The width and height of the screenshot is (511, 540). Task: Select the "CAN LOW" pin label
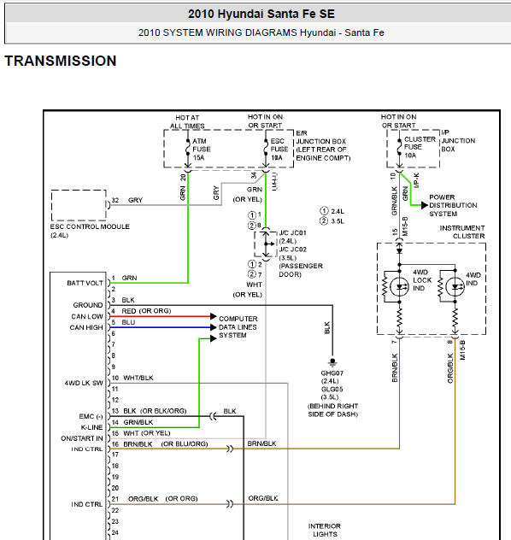pyautogui.click(x=87, y=316)
